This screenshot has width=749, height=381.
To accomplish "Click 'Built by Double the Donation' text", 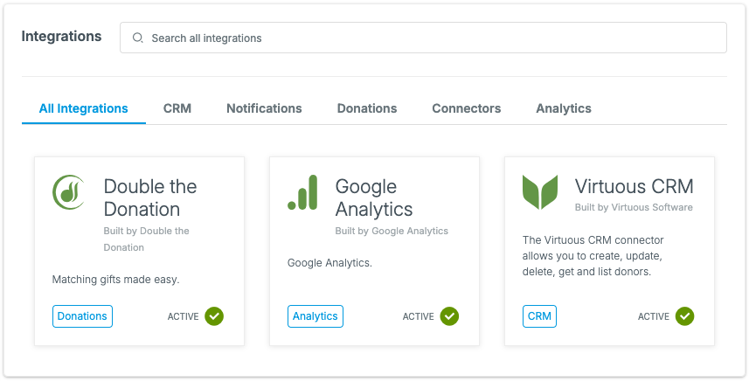I will (x=146, y=239).
